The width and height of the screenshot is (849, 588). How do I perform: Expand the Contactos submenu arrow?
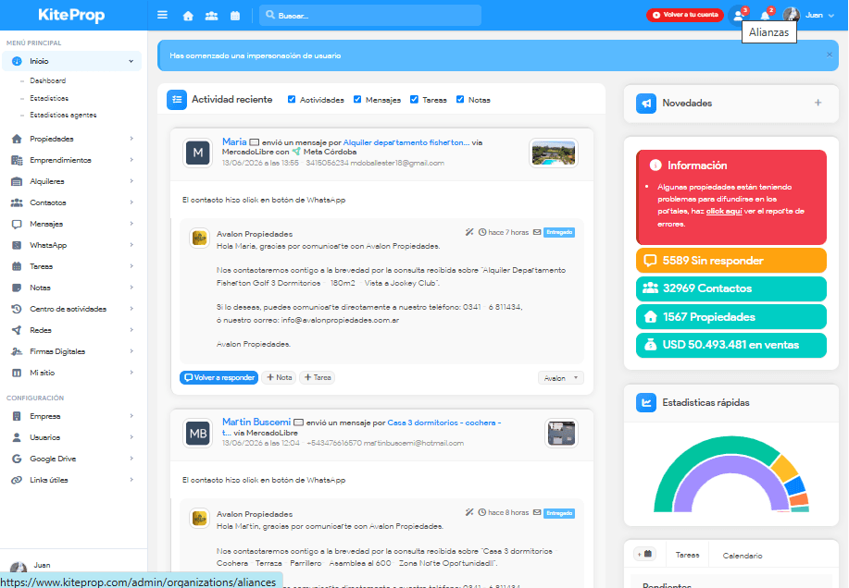[x=131, y=202]
